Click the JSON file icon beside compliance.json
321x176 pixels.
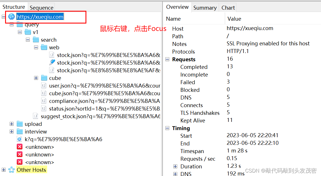[44, 101]
